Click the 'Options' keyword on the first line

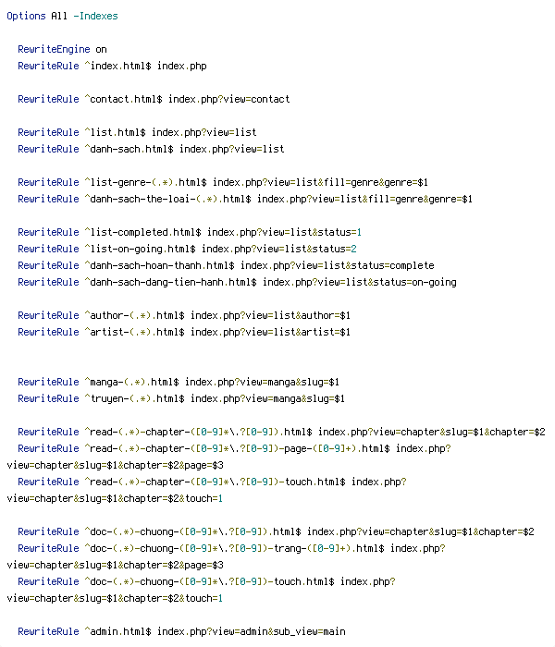[x=26, y=16]
